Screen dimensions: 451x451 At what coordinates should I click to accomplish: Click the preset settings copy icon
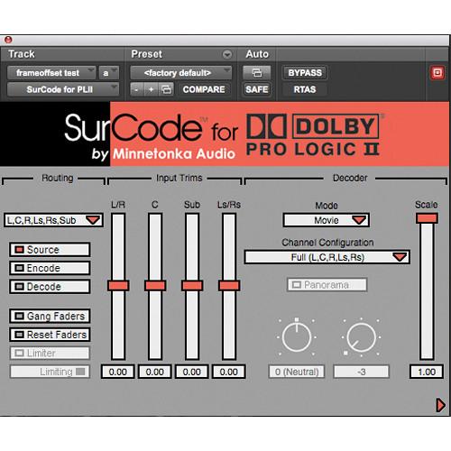click(166, 89)
